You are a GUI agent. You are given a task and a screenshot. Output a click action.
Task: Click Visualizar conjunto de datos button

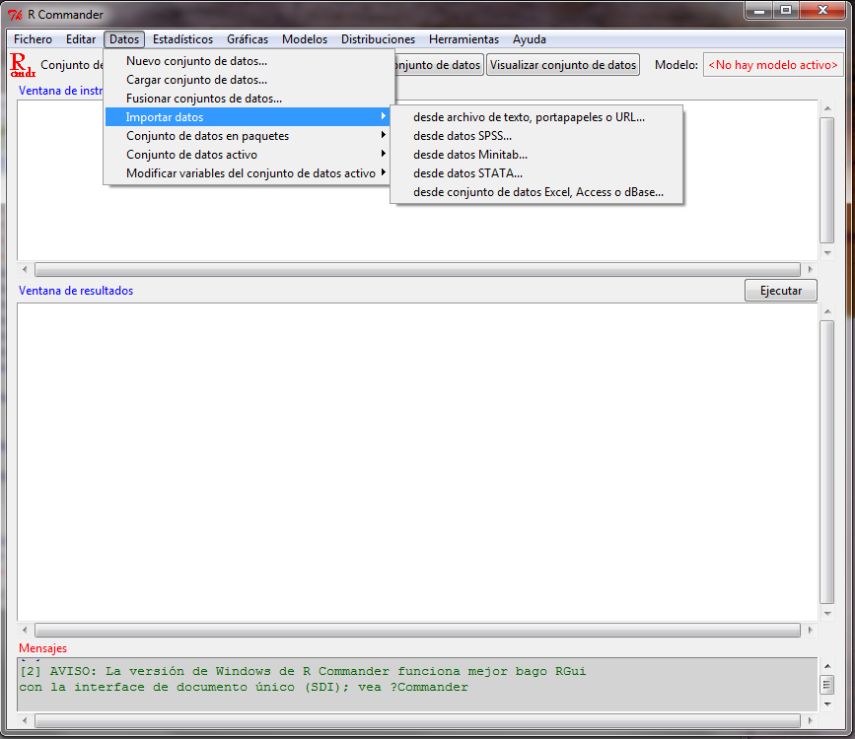[x=563, y=65]
